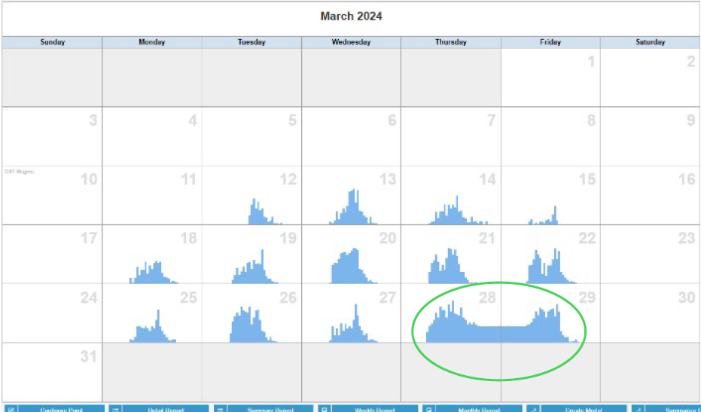Click the Monthly Report icon
701x412 pixels.
click(x=428, y=408)
